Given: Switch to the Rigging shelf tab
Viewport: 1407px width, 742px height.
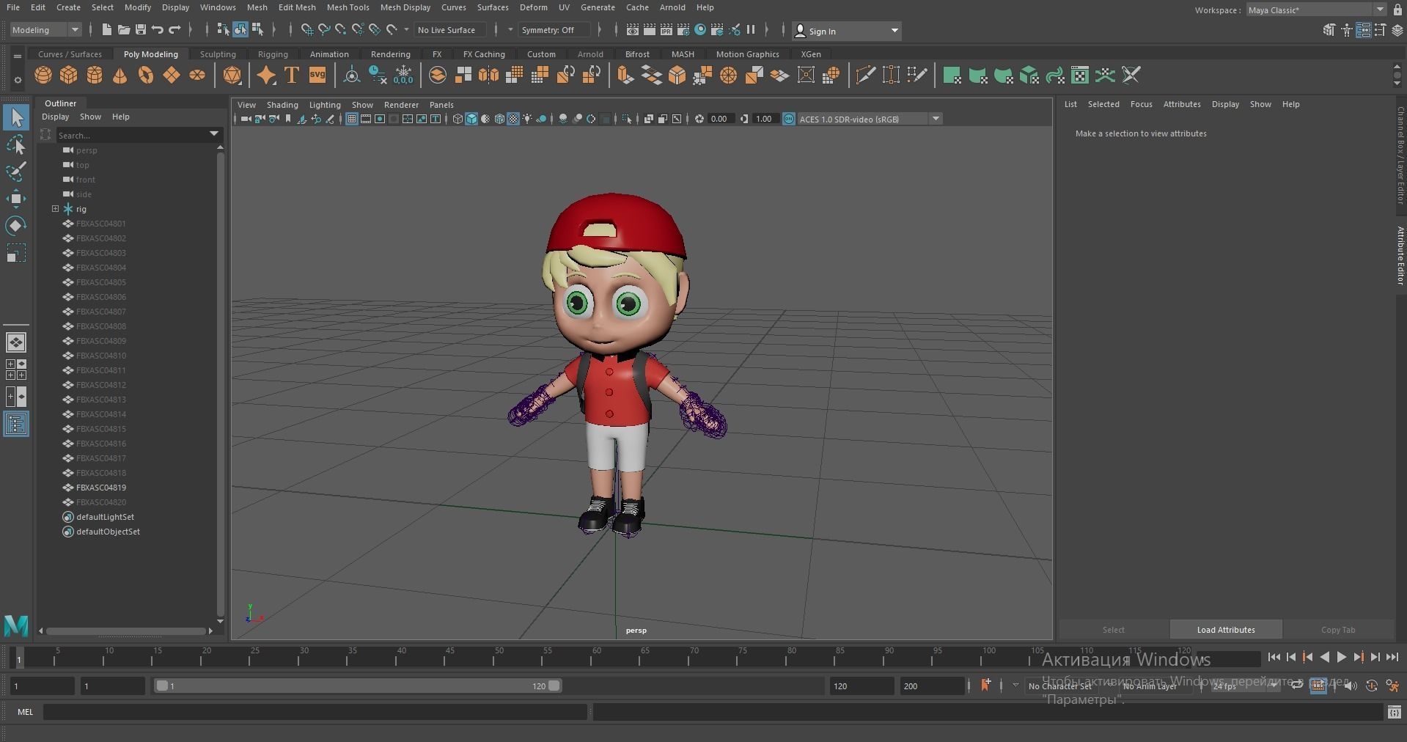Looking at the screenshot, I should (272, 54).
